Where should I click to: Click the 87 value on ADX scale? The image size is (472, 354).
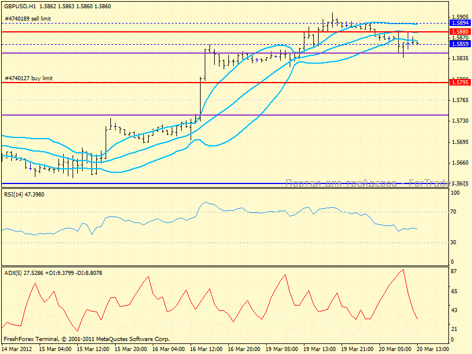click(x=455, y=271)
